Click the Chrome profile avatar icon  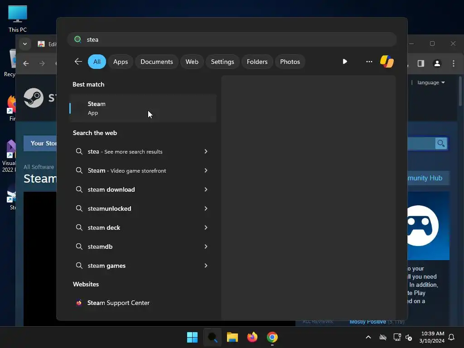437,63
